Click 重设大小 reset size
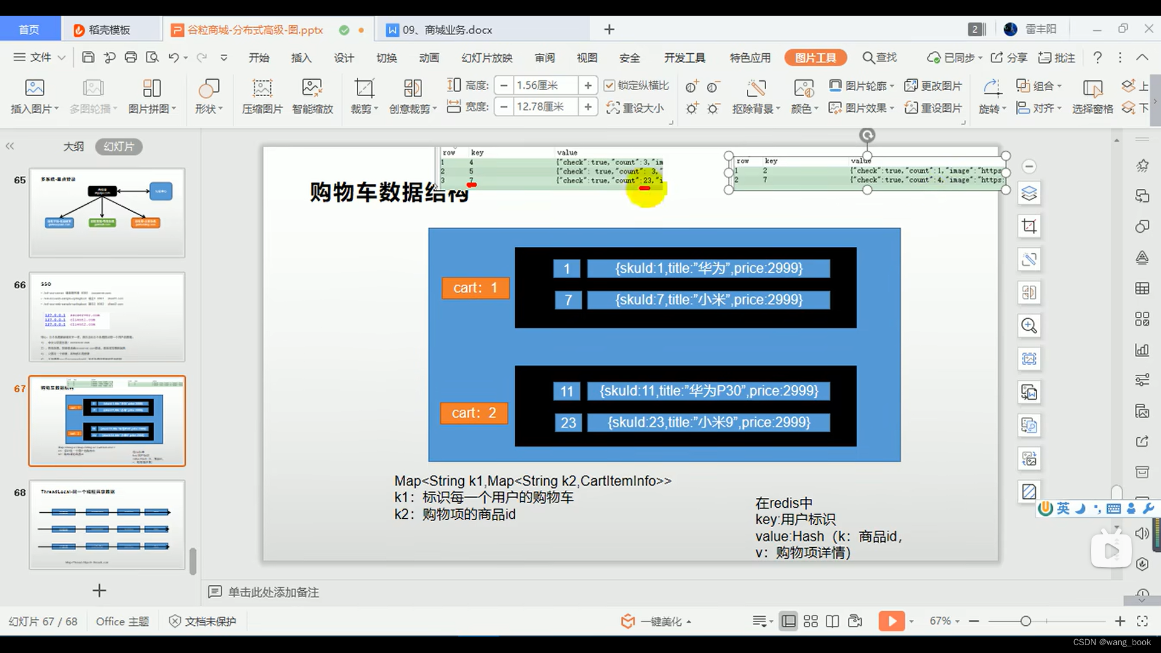This screenshot has height=653, width=1161. click(x=635, y=108)
